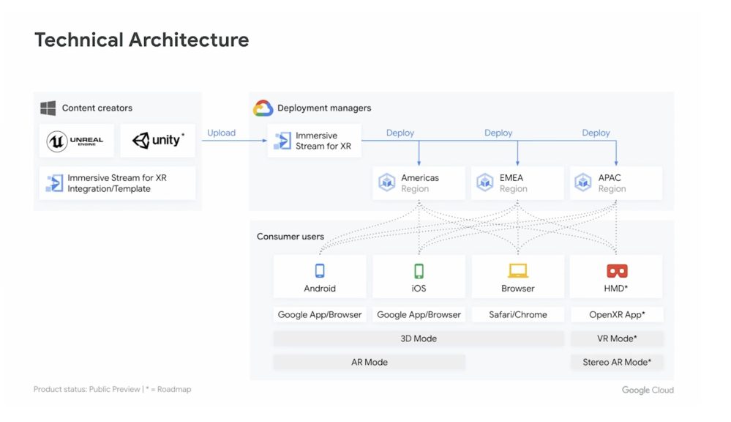Click the AR Mode bar
731x422 pixels.
pyautogui.click(x=369, y=362)
